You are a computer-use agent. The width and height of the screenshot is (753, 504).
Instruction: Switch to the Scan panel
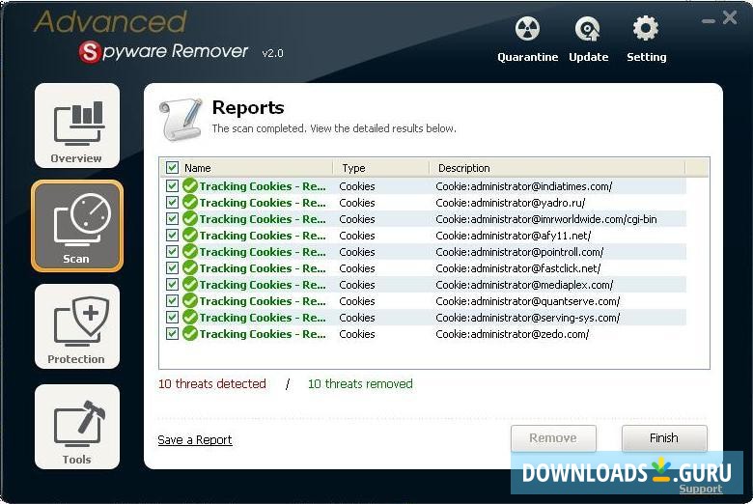click(x=77, y=226)
